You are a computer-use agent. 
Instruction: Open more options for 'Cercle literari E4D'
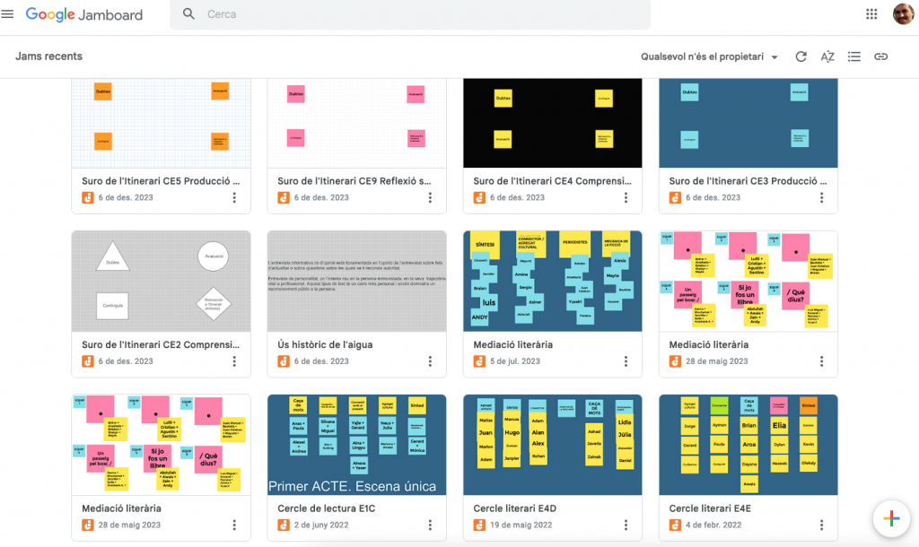[x=626, y=525]
